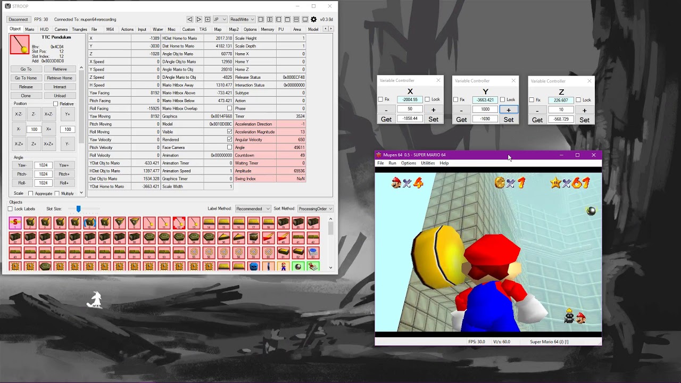Enable the Relative position checkbox
Viewport: 681px width, 383px height.
tap(55, 104)
